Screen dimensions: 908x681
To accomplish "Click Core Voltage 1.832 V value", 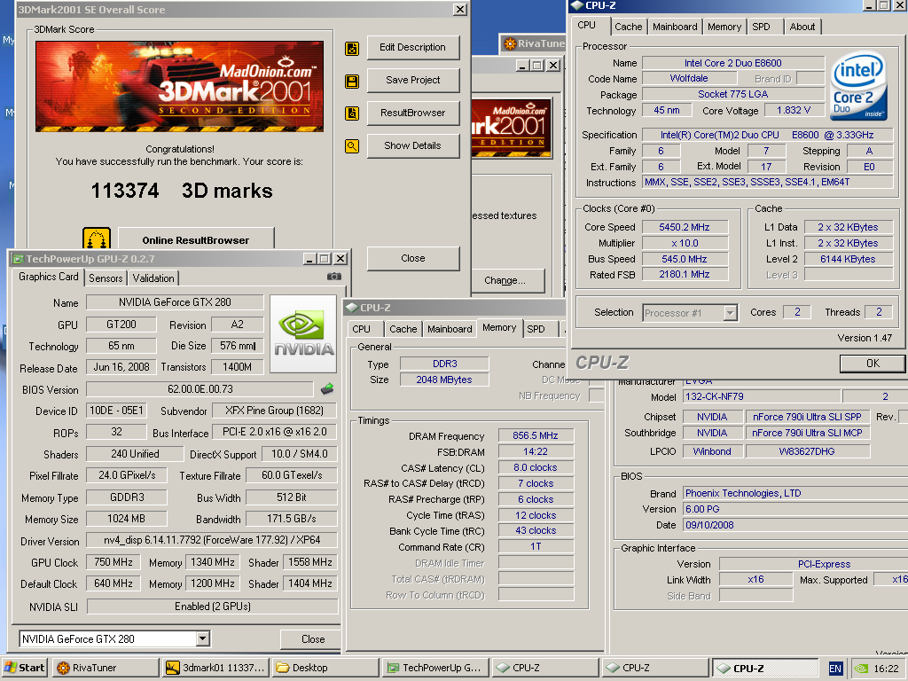I will pos(794,110).
